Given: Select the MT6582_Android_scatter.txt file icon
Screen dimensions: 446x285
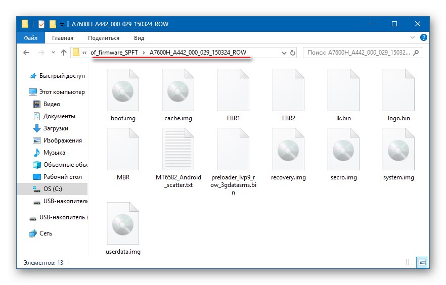Looking at the screenshot, I should pos(178,149).
